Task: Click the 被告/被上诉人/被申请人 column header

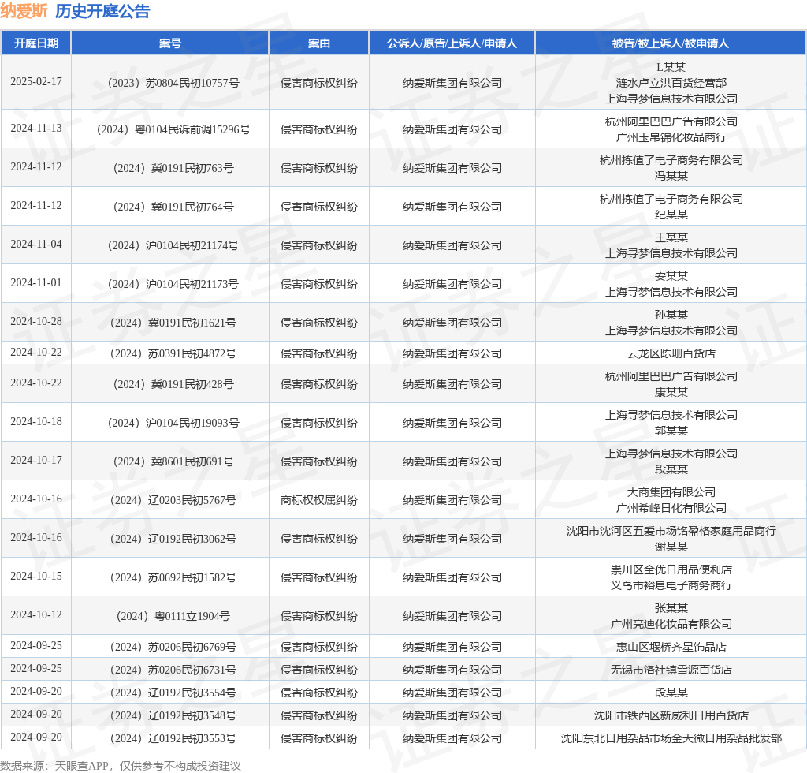Action: pos(671,43)
